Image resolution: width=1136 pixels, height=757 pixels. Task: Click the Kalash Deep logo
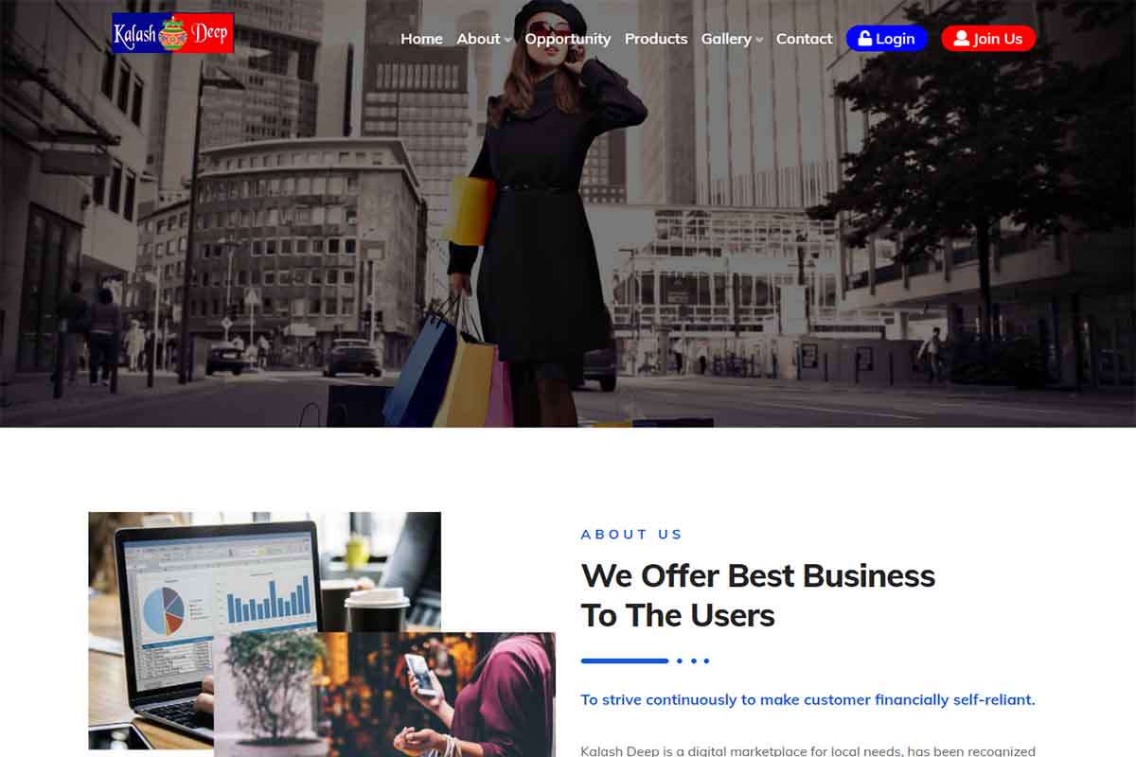click(x=172, y=33)
